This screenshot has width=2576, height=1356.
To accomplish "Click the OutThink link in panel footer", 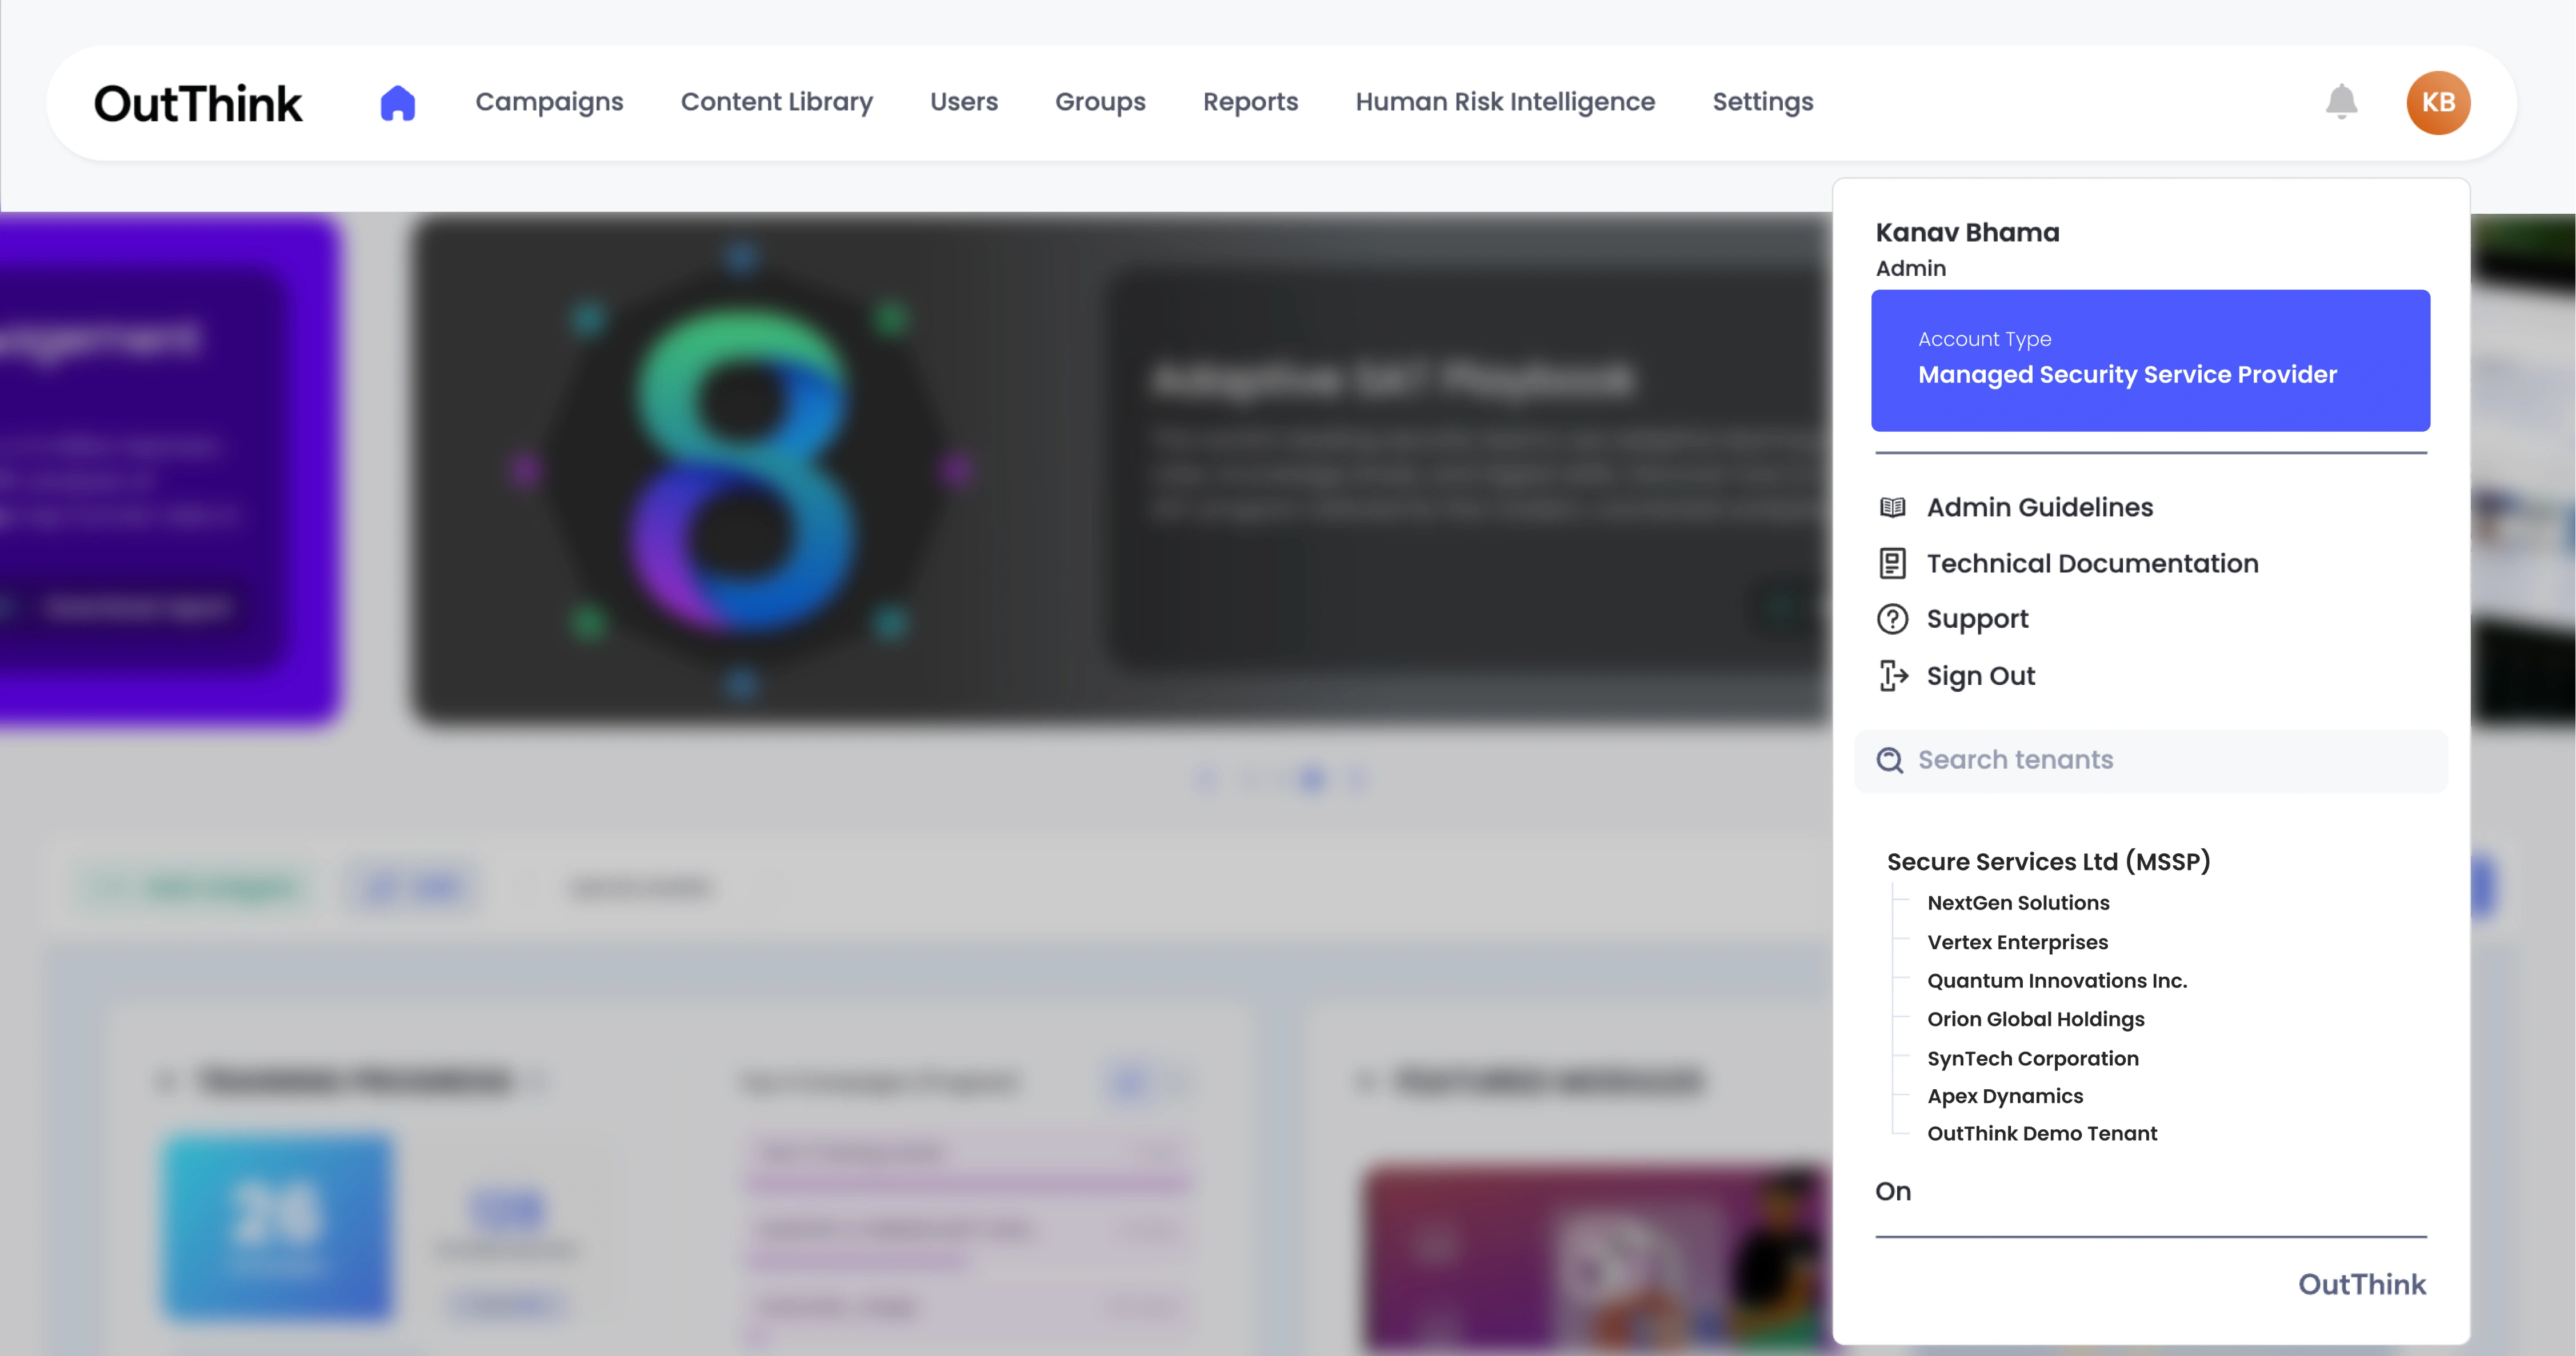I will 2360,1284.
